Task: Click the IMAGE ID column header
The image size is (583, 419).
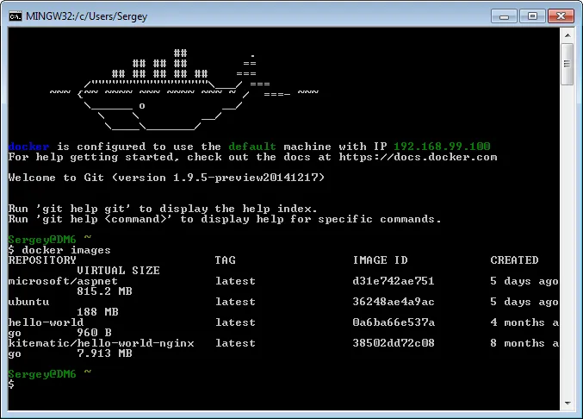Action: [380, 260]
